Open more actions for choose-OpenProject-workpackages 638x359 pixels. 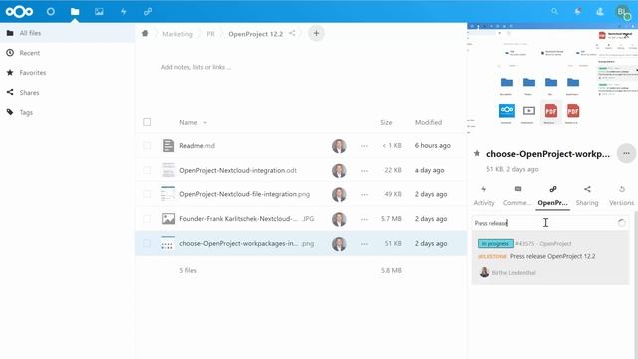[364, 244]
